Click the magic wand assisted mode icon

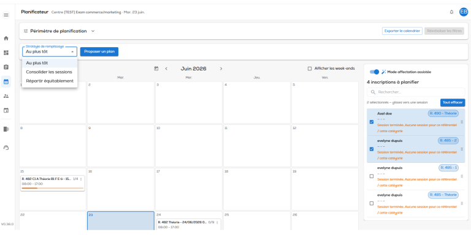pyautogui.click(x=383, y=72)
